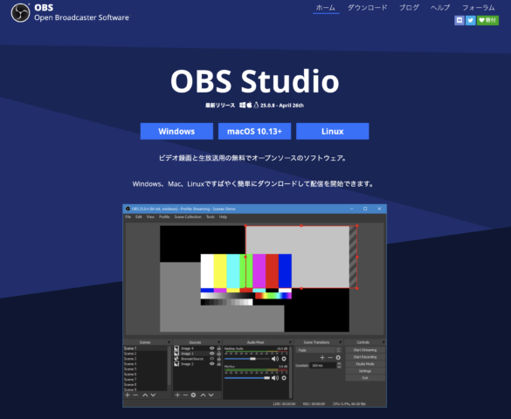
Task: Toggle lock for Image 2 source
Action: point(218,364)
